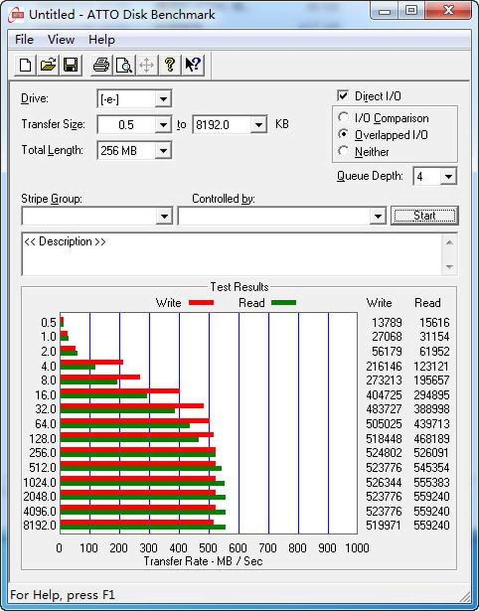479x611 pixels.
Task: Click the read value 468189
Action: 432,439
